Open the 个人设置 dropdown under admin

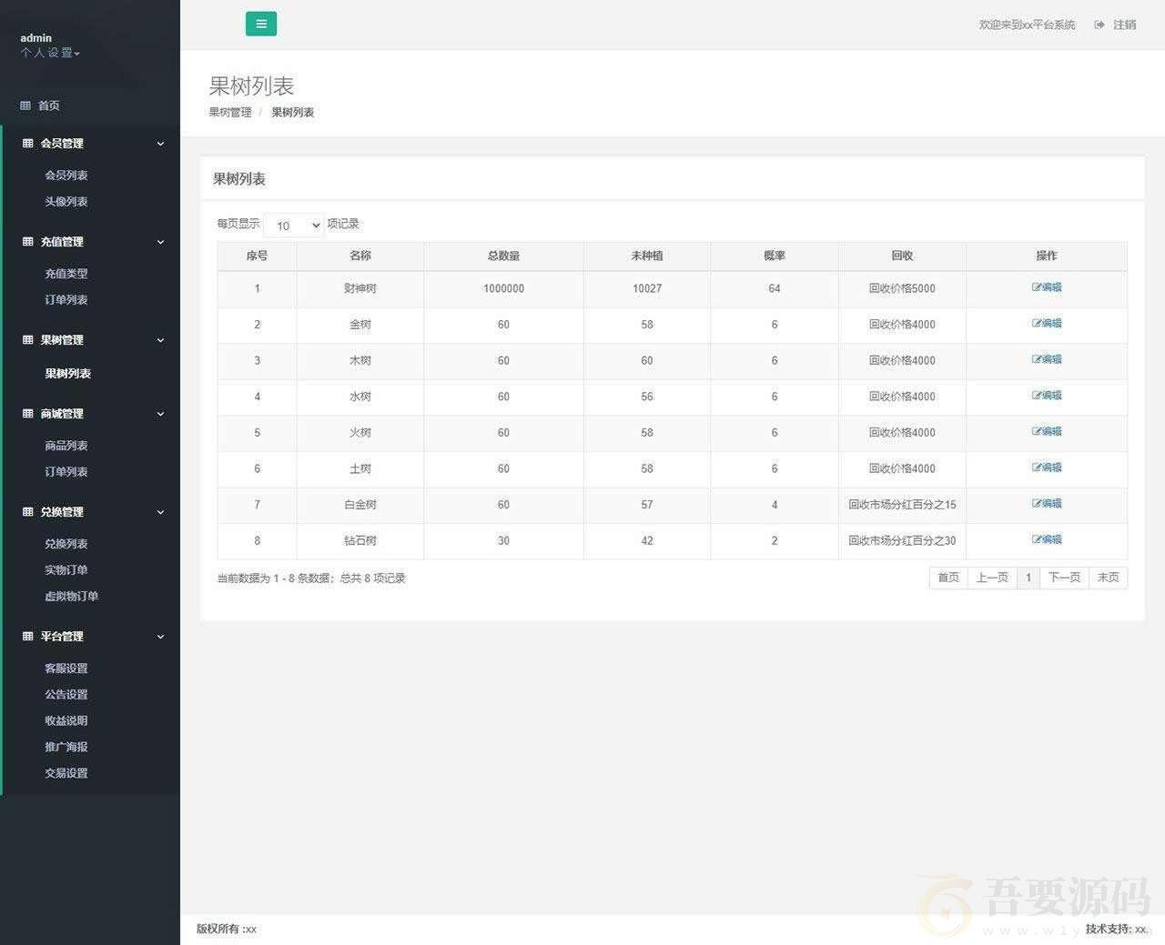coord(50,53)
